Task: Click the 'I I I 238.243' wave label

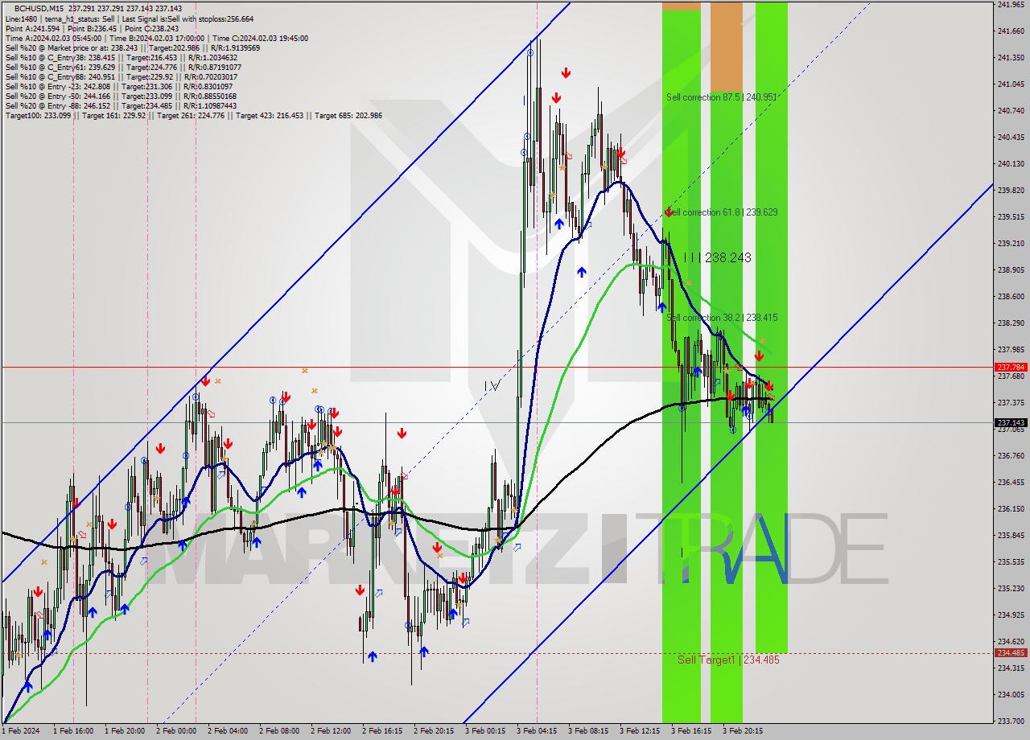Action: click(x=717, y=257)
